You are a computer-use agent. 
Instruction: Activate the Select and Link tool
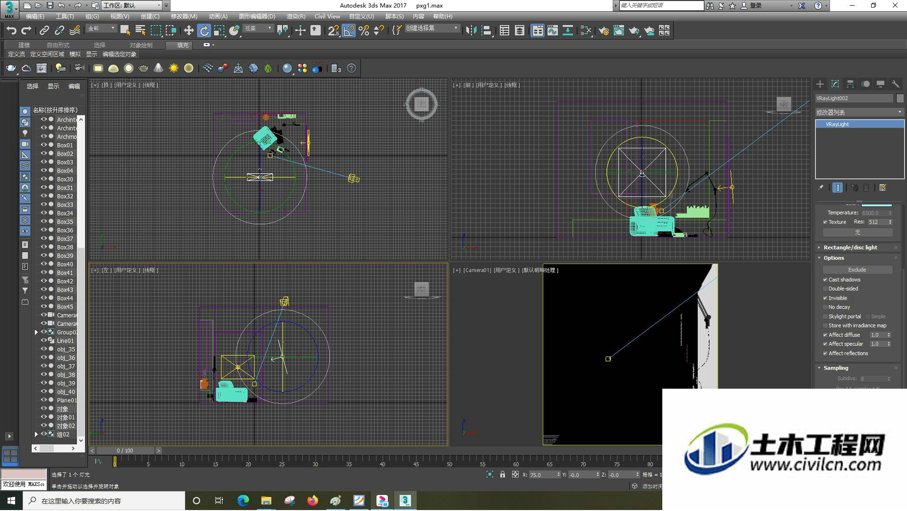(x=44, y=31)
